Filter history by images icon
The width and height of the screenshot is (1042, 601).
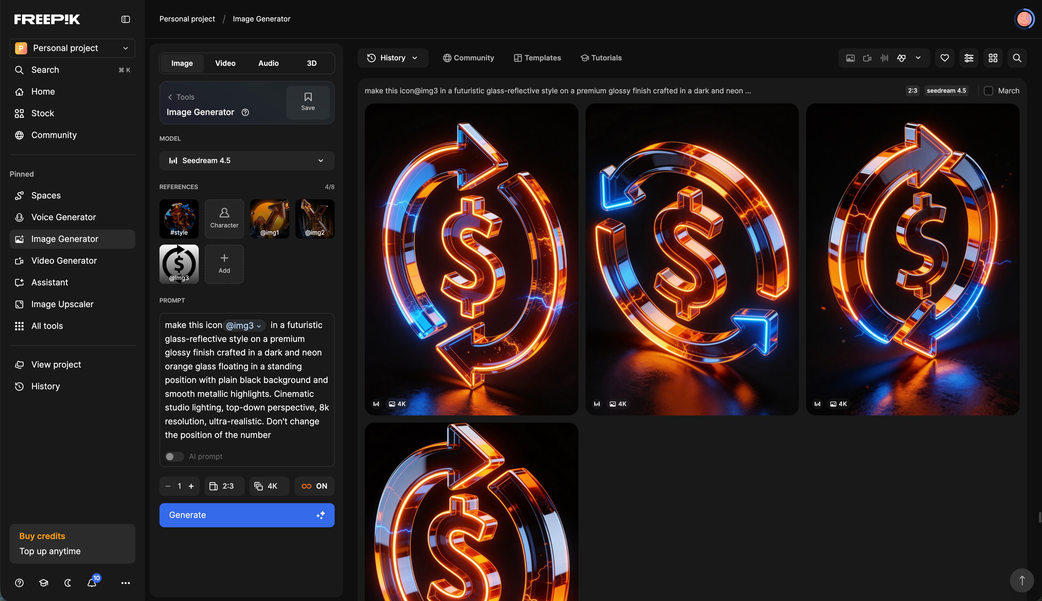(850, 58)
